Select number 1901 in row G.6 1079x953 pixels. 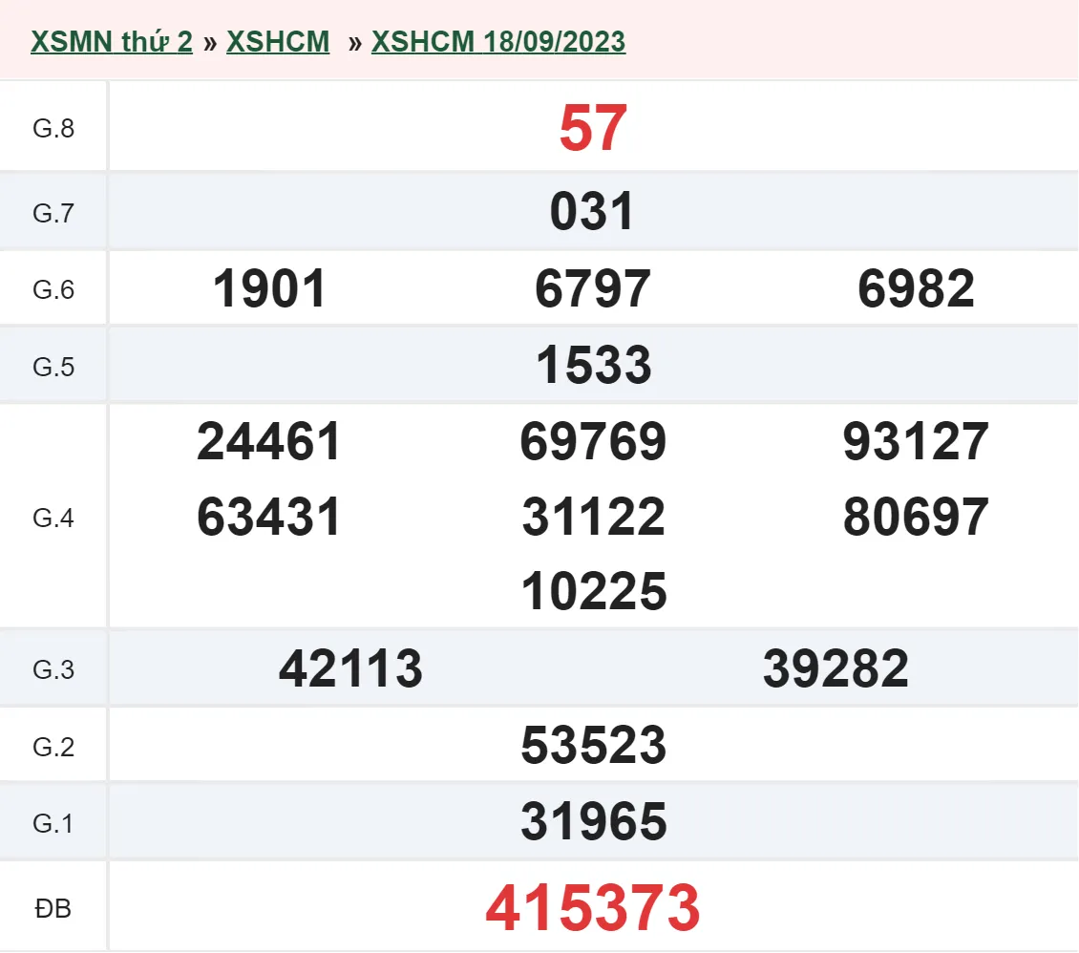(x=269, y=288)
